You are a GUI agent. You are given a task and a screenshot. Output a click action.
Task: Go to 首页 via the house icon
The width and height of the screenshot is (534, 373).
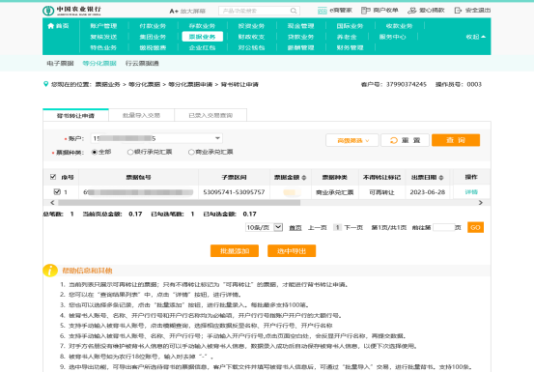(x=51, y=25)
